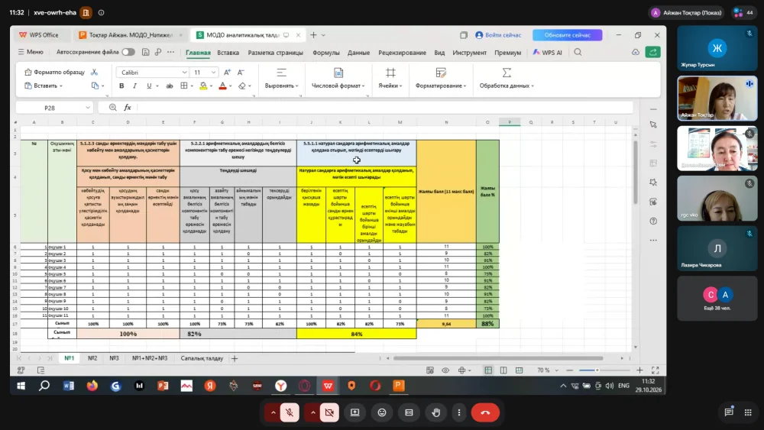Click the Обновите сейчас button

click(x=567, y=35)
